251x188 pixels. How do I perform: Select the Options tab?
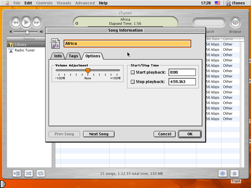click(x=93, y=56)
